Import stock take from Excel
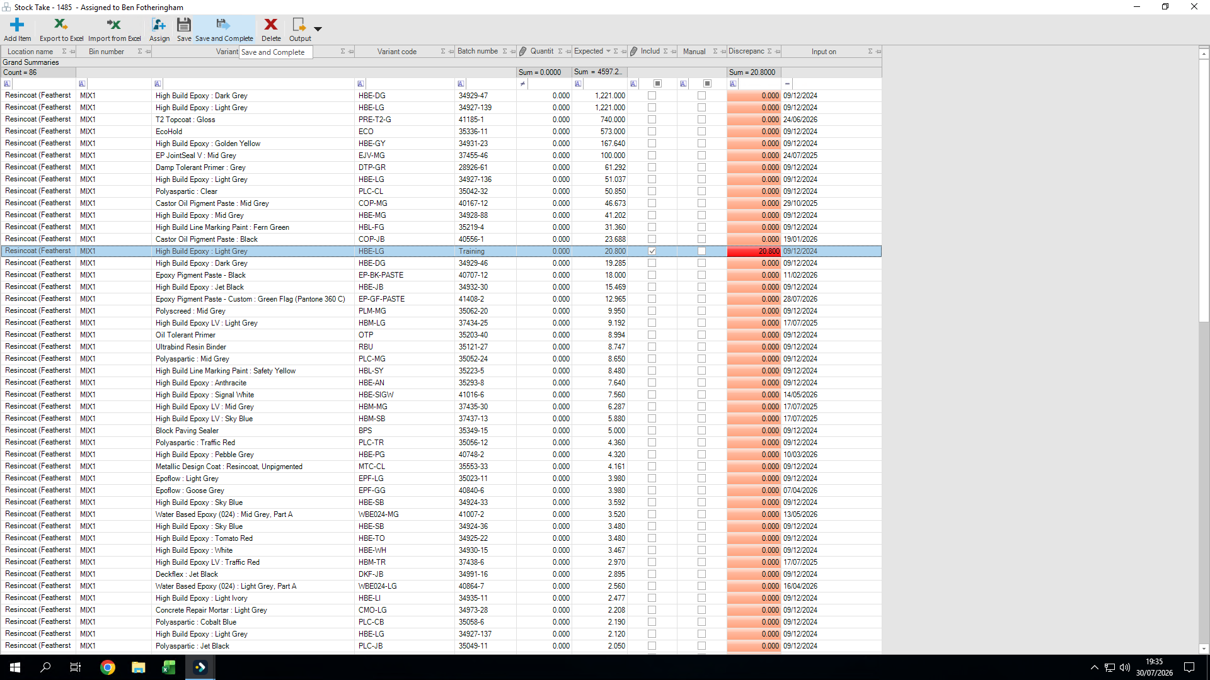The height and width of the screenshot is (680, 1210). pos(114,30)
